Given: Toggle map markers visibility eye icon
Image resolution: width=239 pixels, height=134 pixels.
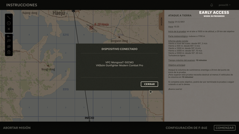Looking at the screenshot, I should 9,46.
